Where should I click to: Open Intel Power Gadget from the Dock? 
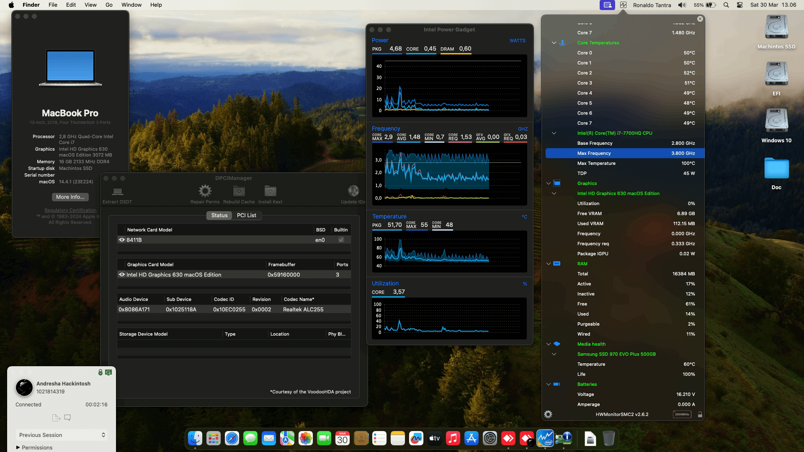click(x=545, y=439)
